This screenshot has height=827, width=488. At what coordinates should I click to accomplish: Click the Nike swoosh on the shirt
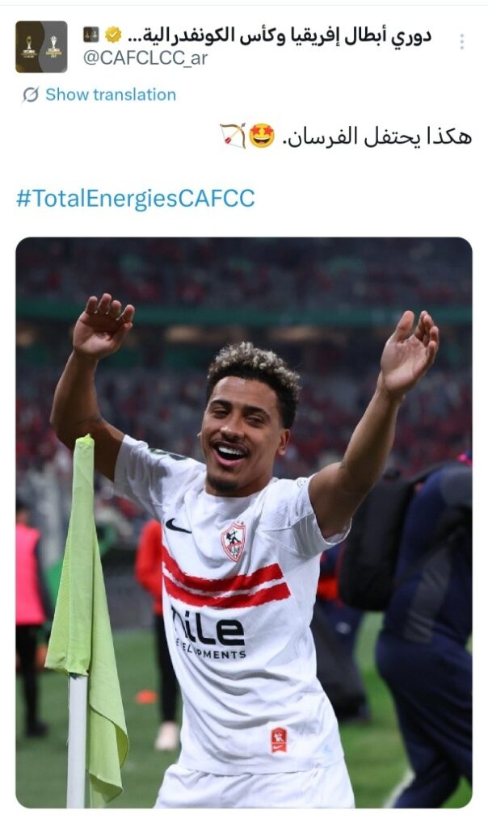click(x=177, y=526)
